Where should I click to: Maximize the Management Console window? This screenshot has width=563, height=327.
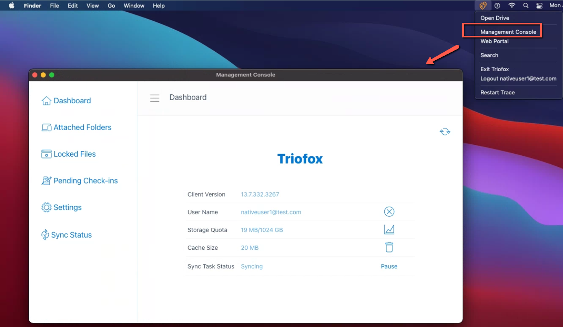(x=52, y=75)
